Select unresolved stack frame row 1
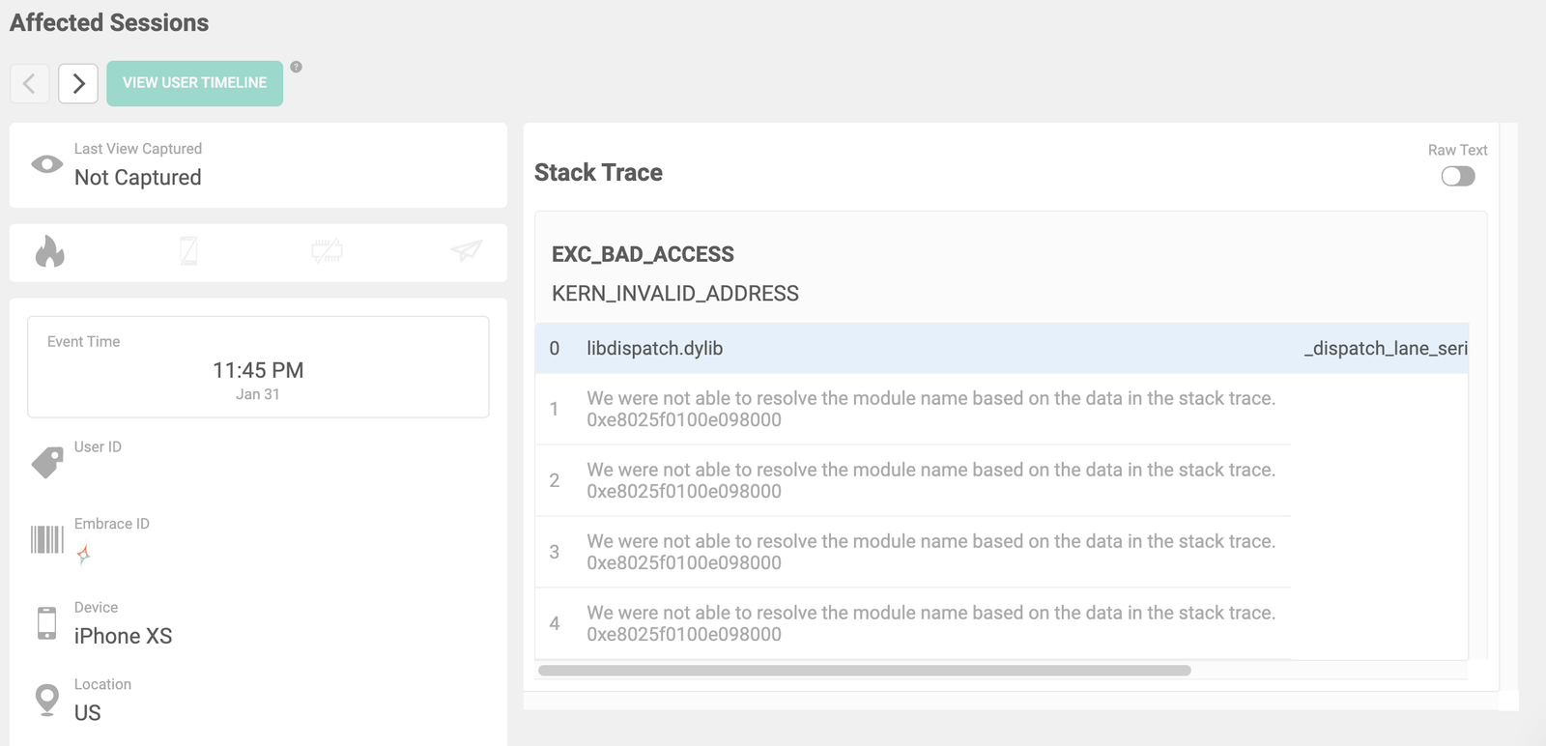The image size is (1546, 746). (x=913, y=409)
